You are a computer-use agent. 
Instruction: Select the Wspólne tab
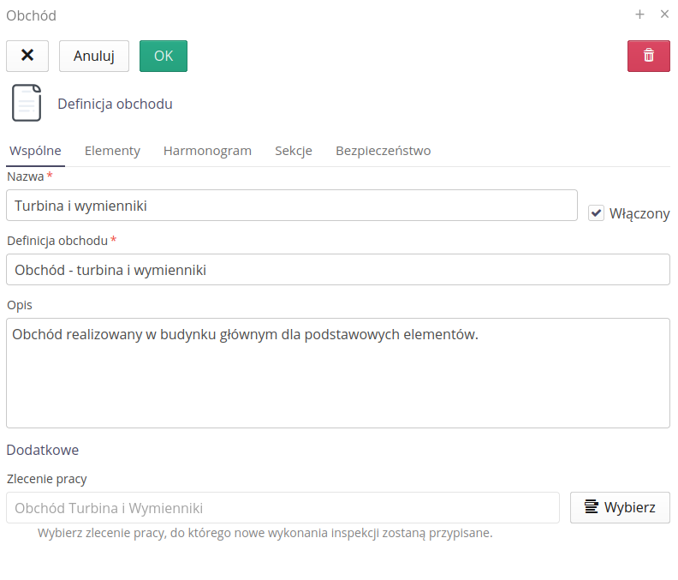click(35, 151)
